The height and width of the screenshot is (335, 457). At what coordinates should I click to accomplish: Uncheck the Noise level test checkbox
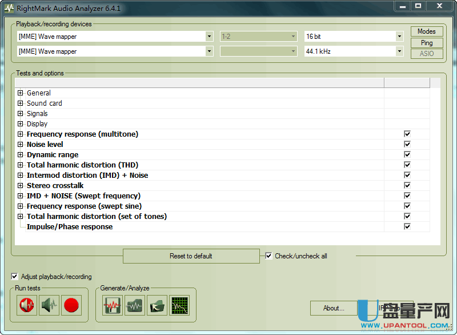[x=407, y=144]
